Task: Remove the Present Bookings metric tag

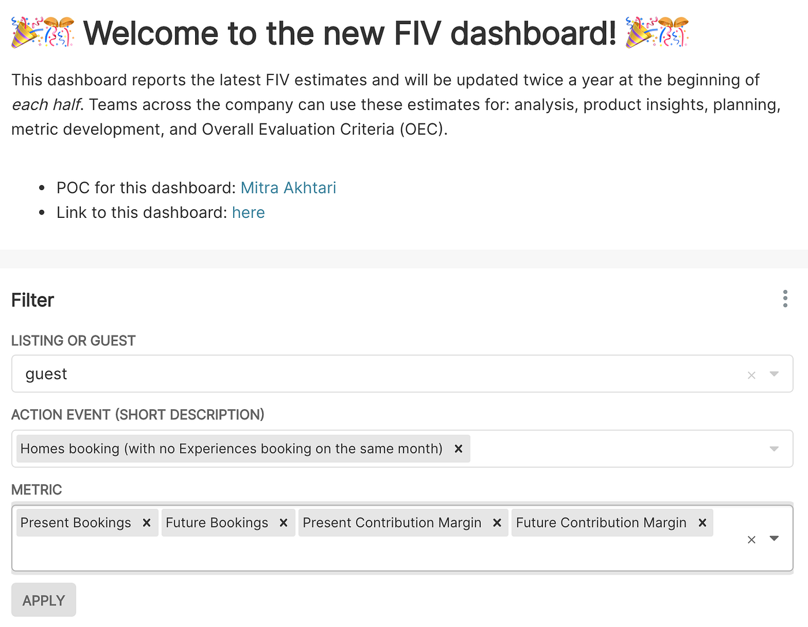Action: coord(147,523)
